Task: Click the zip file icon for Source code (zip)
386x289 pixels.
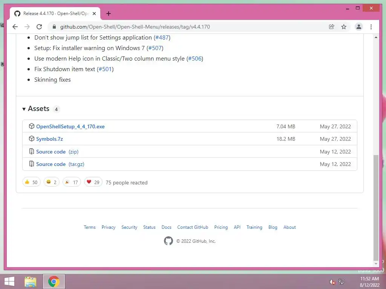Action: point(32,151)
